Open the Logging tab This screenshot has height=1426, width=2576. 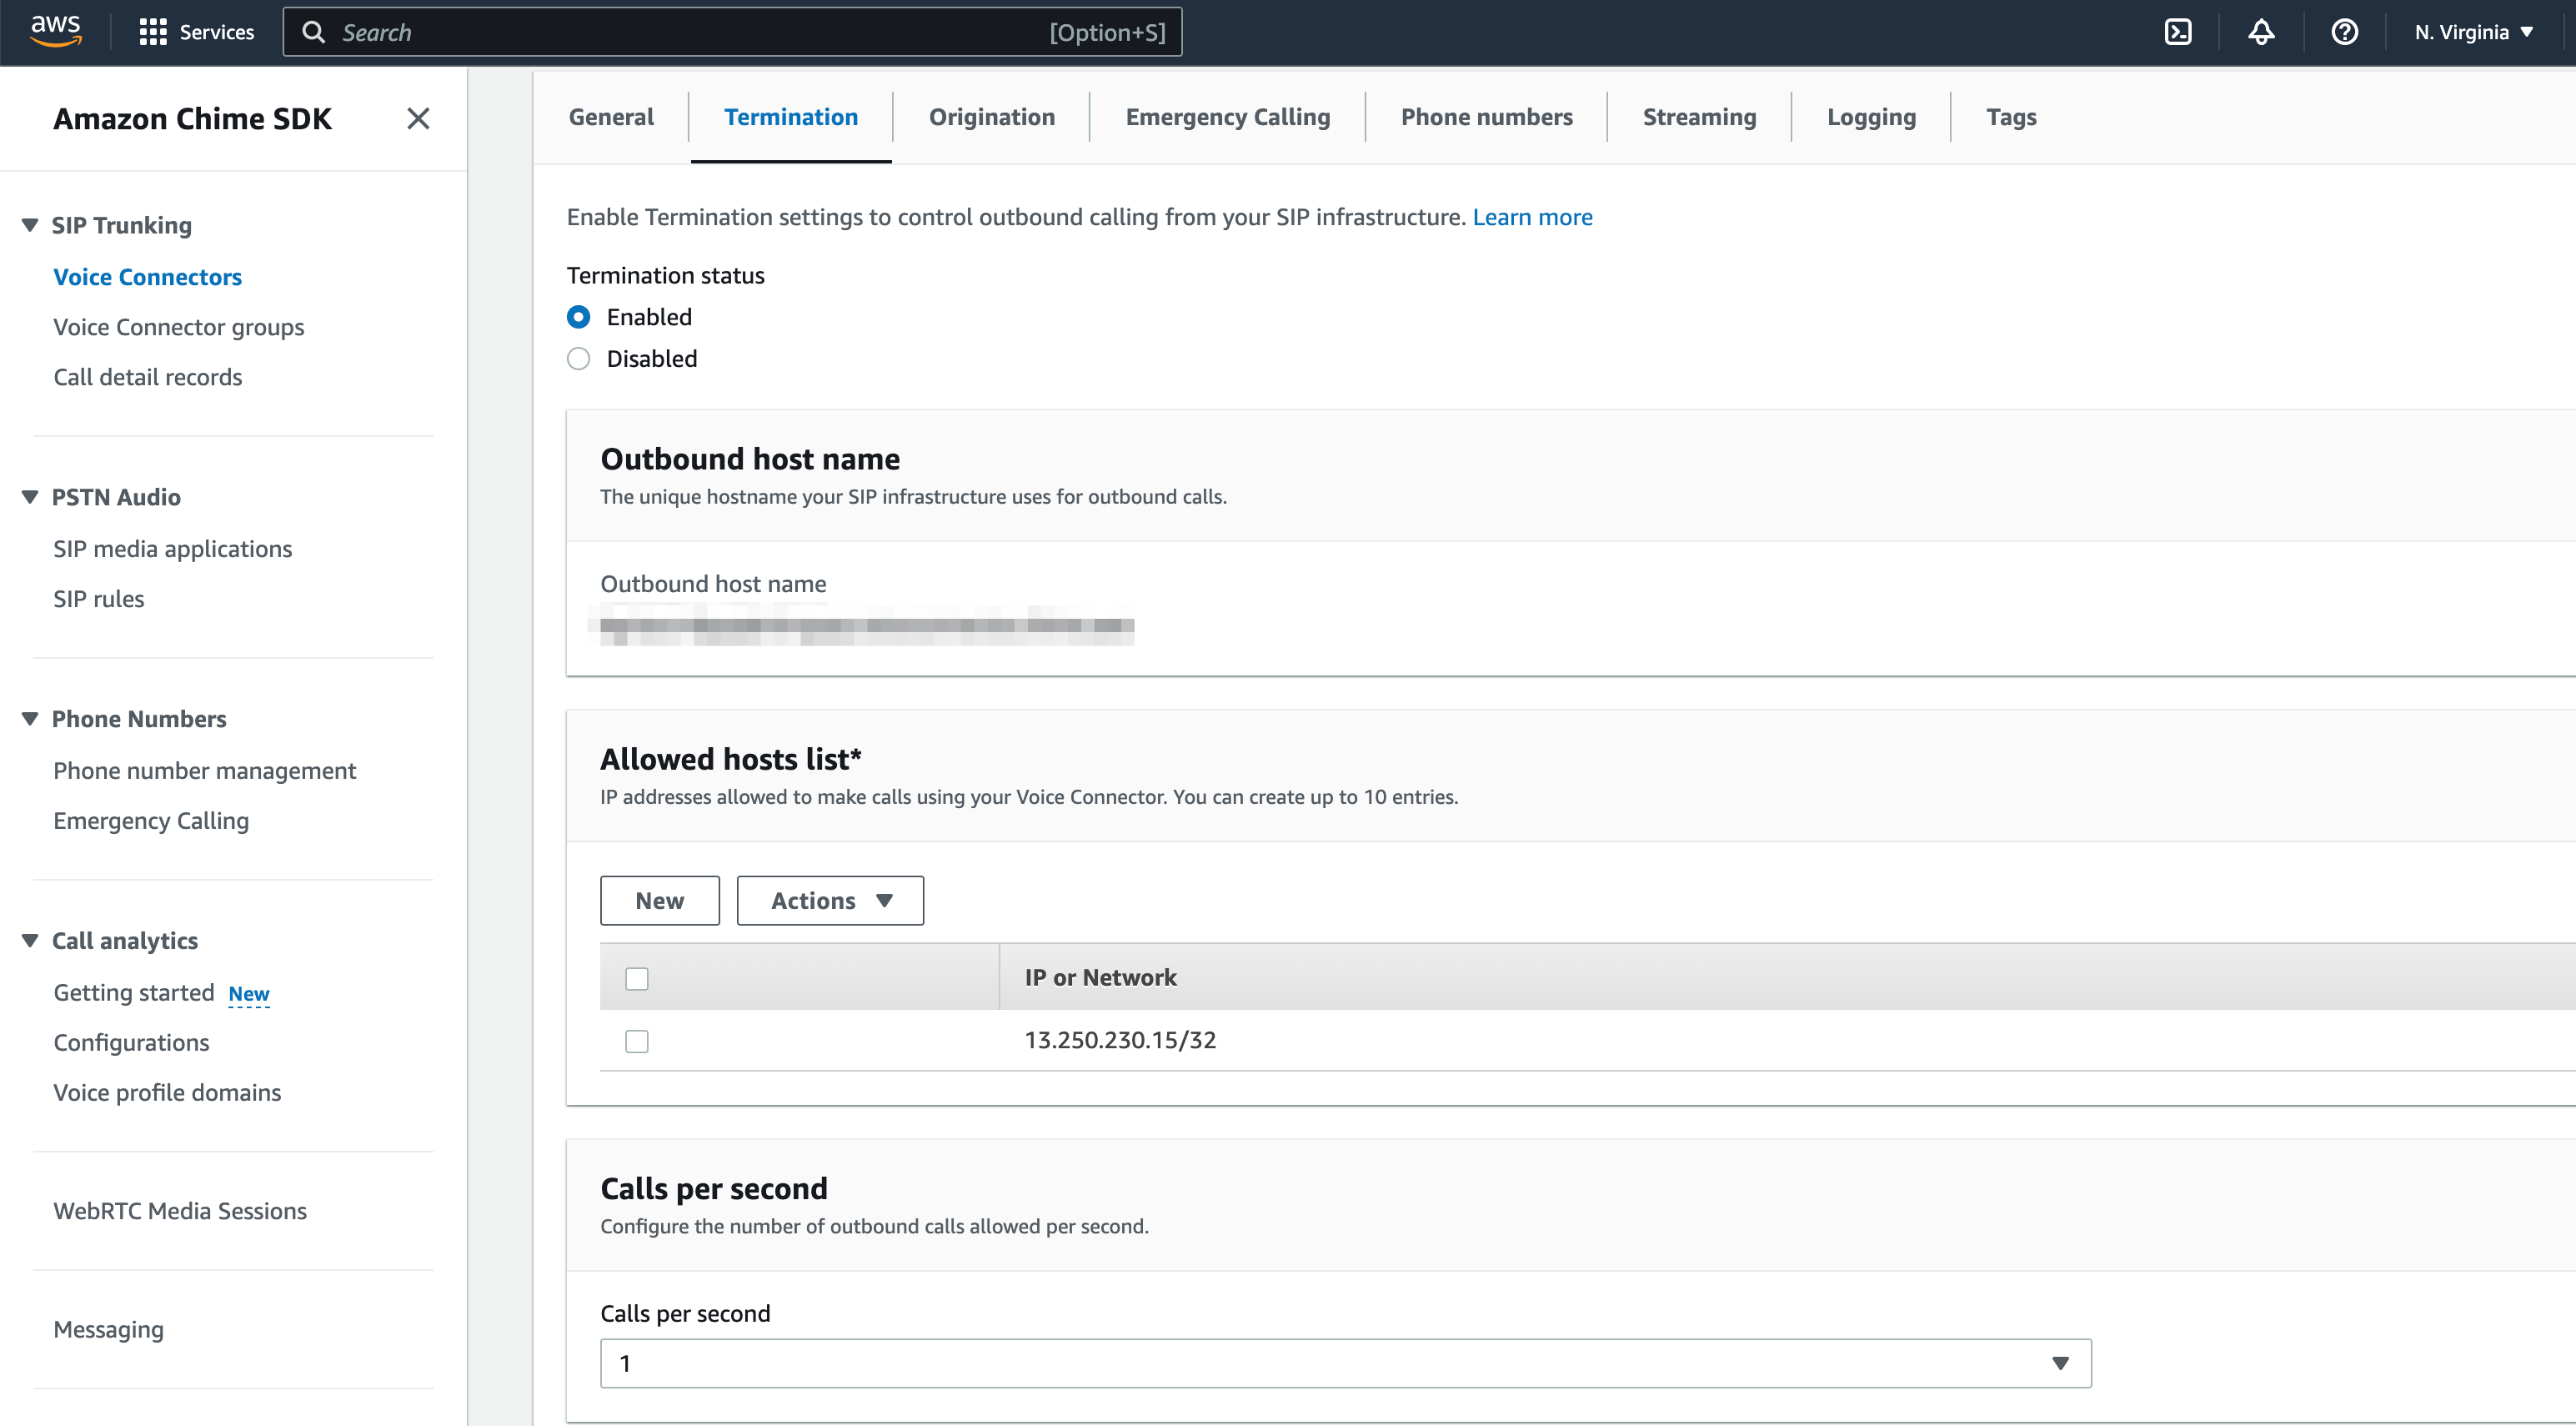point(1871,117)
